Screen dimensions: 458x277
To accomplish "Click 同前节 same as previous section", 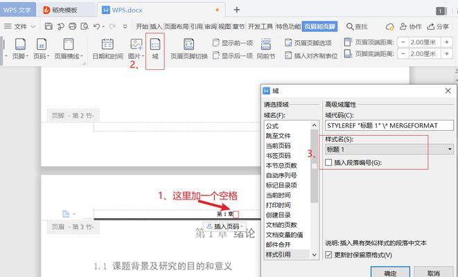I will coord(266,48).
